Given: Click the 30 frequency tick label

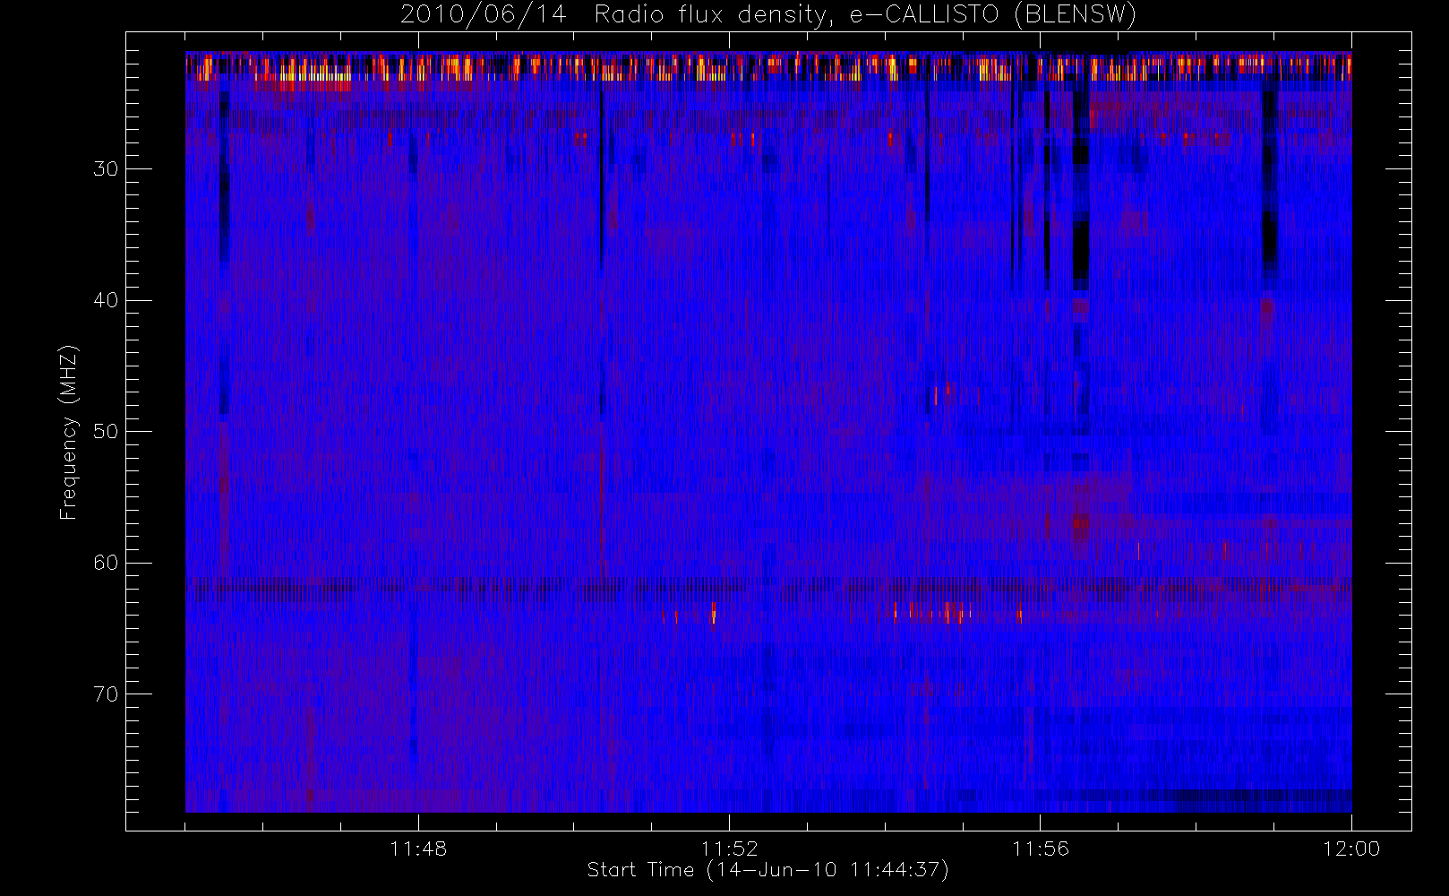Looking at the screenshot, I should [x=106, y=169].
